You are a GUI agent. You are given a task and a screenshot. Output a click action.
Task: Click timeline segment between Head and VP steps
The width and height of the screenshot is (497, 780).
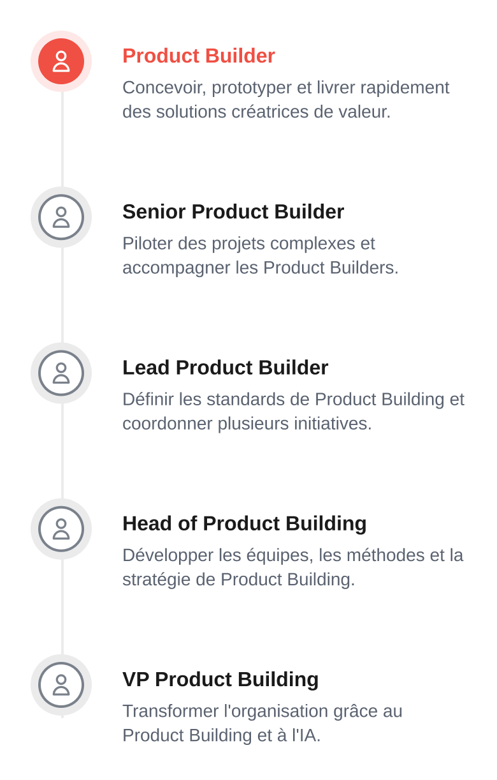click(62, 606)
